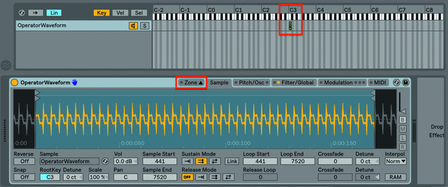Click the C3 label on the keyboard ruler

(x=293, y=10)
